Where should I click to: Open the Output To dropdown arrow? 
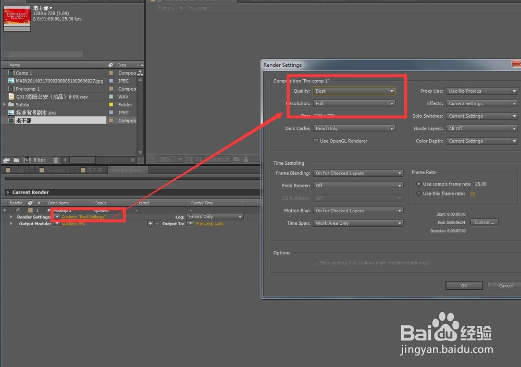[x=190, y=224]
